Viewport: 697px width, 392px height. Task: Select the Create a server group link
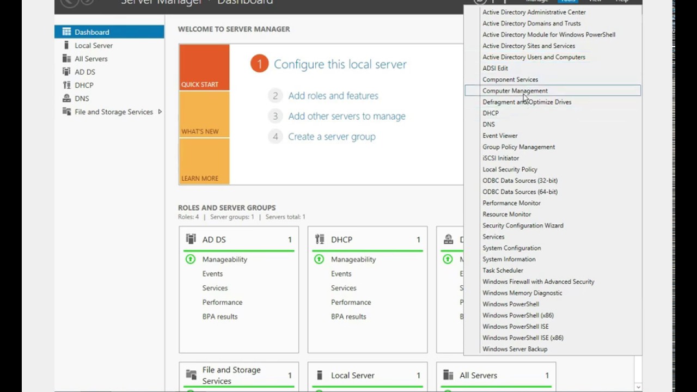point(332,137)
